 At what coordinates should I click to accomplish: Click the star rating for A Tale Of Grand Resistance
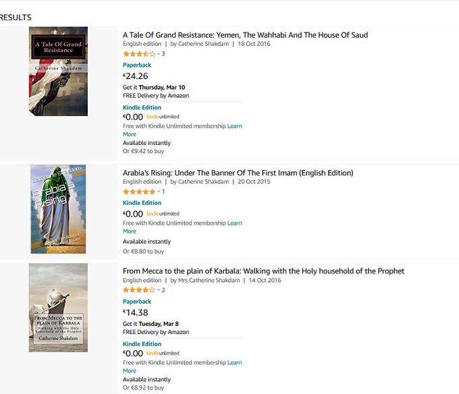coord(138,54)
